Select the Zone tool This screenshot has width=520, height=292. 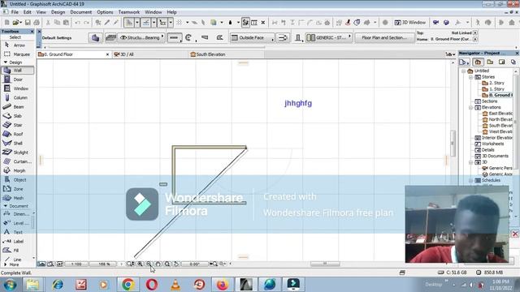coord(17,189)
